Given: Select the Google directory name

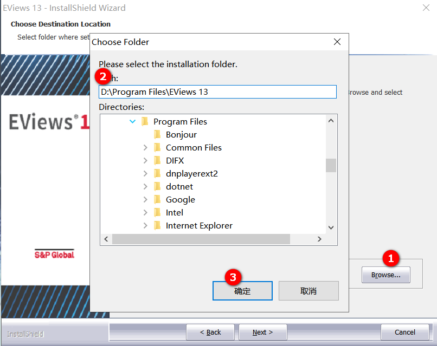Looking at the screenshot, I should coord(181,200).
